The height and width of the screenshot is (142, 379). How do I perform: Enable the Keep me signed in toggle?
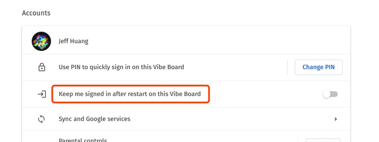330,94
